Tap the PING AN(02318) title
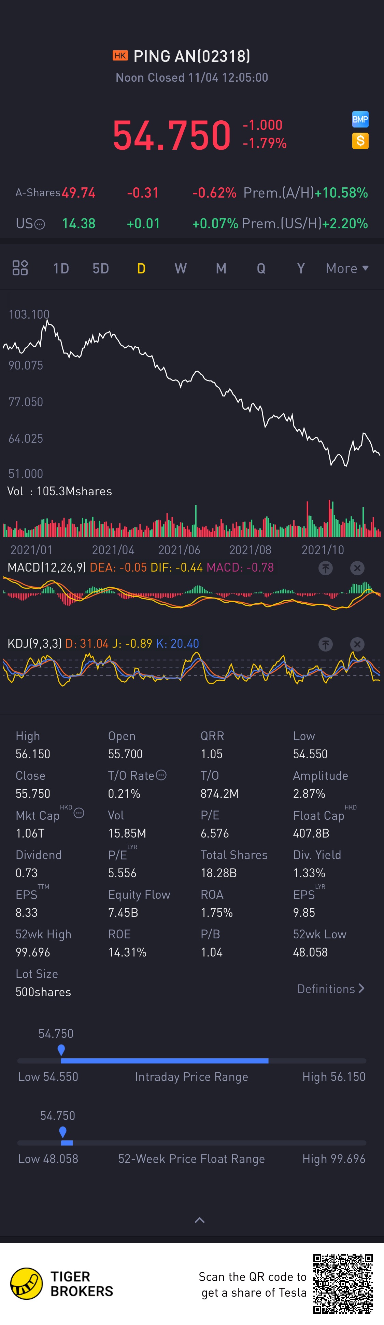 192,56
